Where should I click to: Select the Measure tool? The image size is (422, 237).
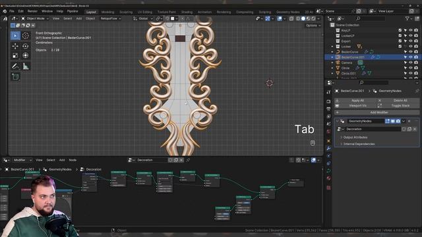tap(26, 66)
